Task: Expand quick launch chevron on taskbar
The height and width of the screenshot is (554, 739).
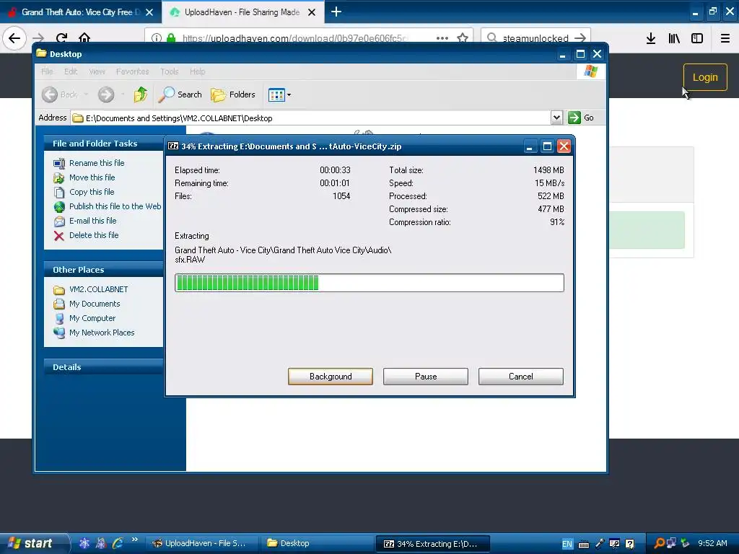Action: (x=135, y=540)
